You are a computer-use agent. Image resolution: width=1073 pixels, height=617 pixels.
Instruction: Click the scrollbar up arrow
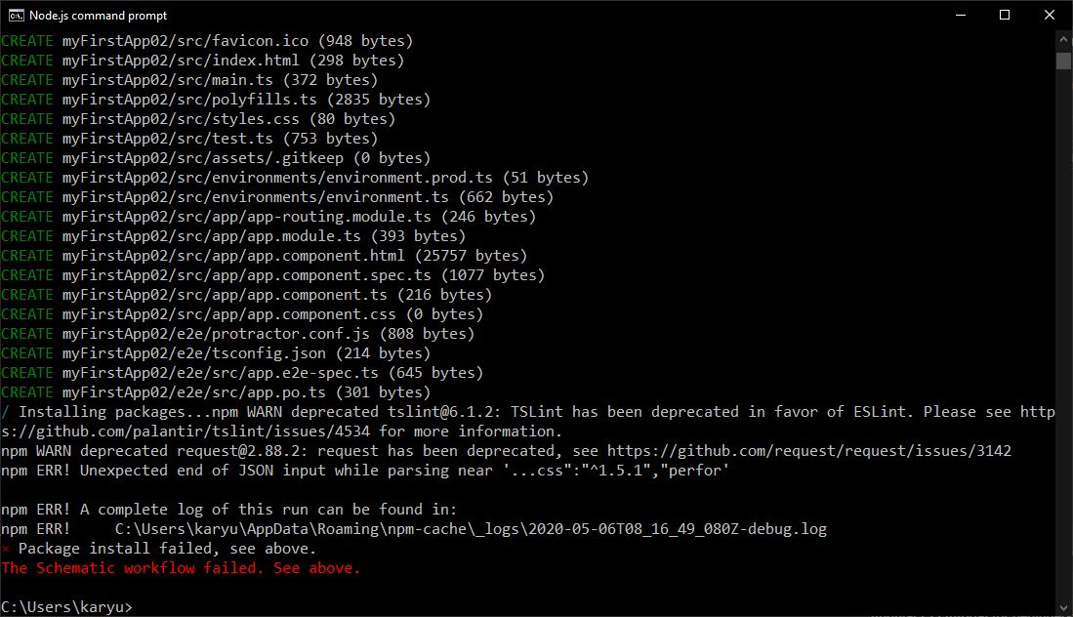click(1063, 40)
